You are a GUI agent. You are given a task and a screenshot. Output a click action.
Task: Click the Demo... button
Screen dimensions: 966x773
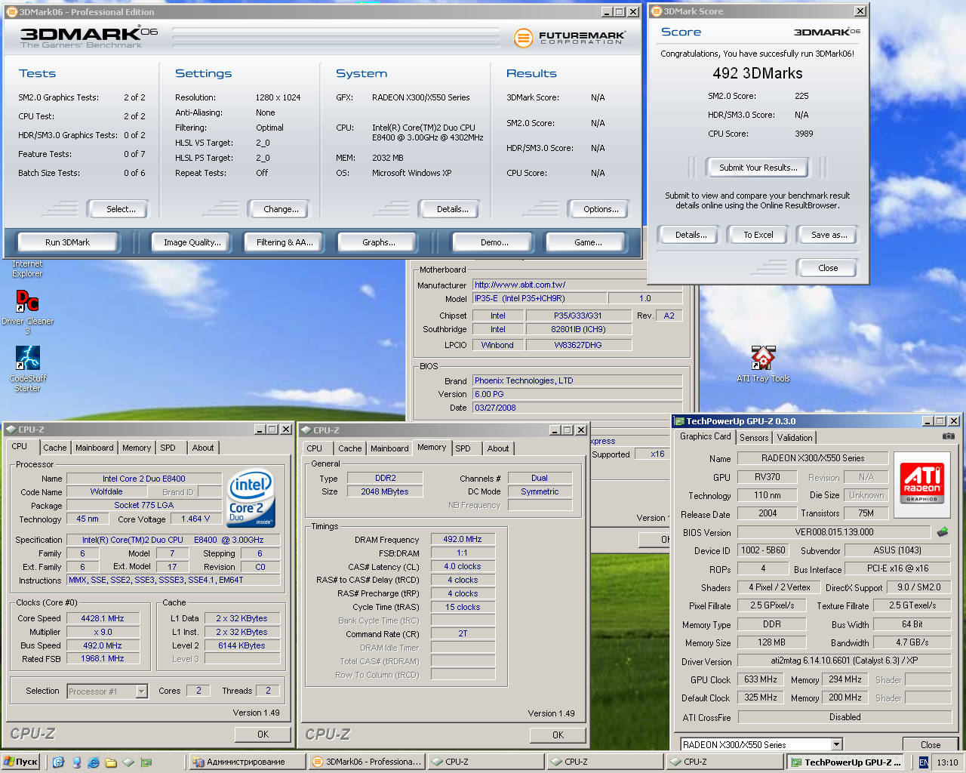point(494,242)
